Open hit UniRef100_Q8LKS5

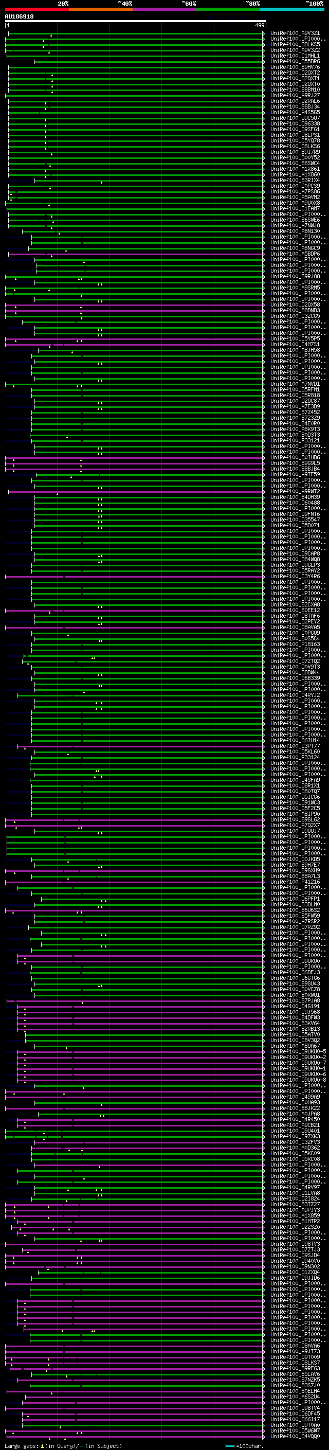click(x=295, y=44)
